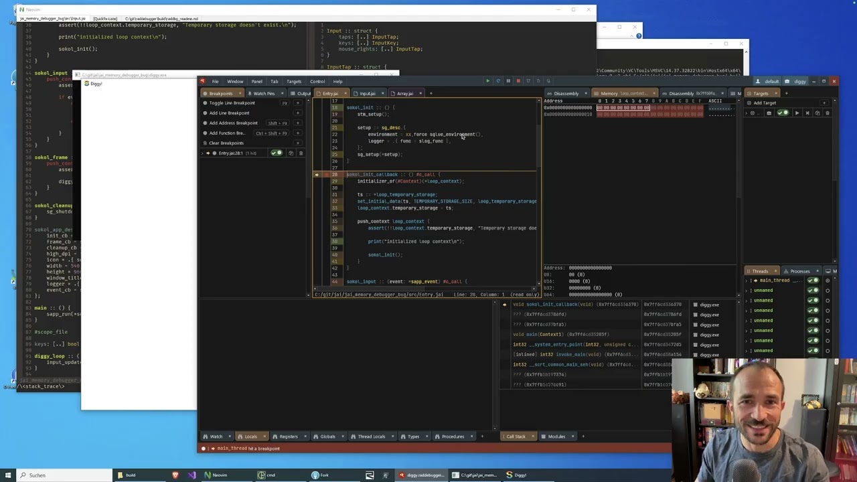The image size is (857, 482).
Task: Toggle the Entry.jai:28:1 breakpoint enabled switch
Action: coord(276,153)
